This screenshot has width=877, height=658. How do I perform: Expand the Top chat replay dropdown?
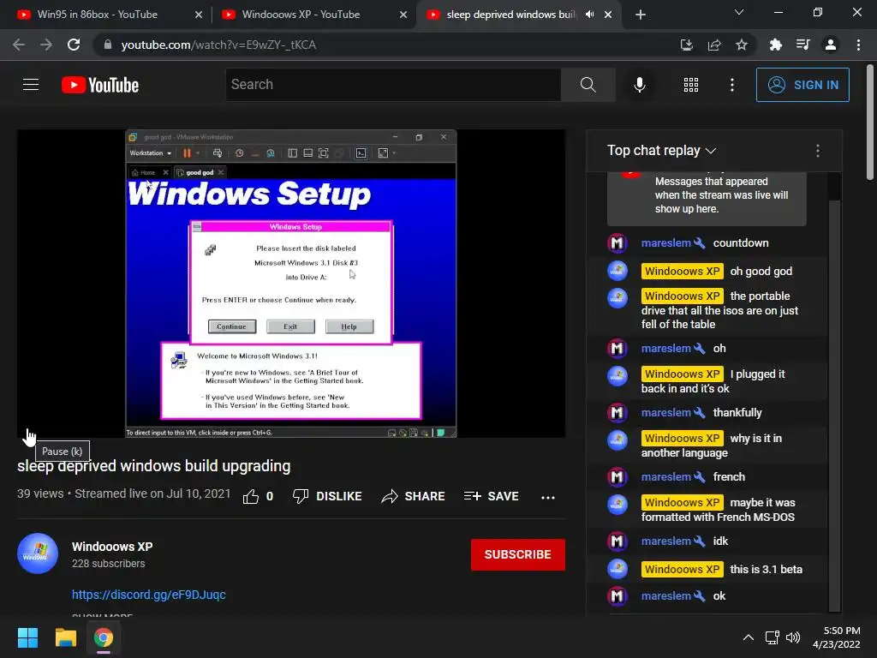click(x=662, y=151)
